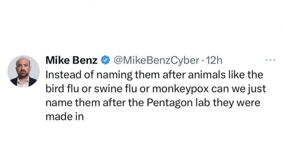Image resolution: width=283 pixels, height=163 pixels.
Task: Open the three-dot more options menu
Action: pos(269,60)
